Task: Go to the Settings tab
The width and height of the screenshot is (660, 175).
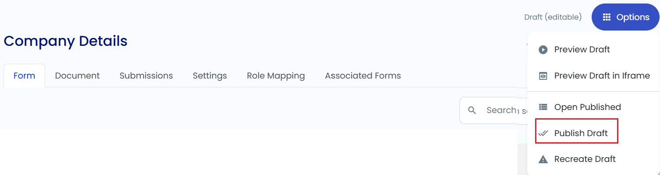Action: click(210, 75)
